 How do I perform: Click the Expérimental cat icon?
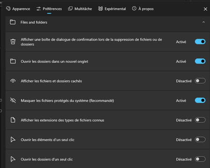100,9
